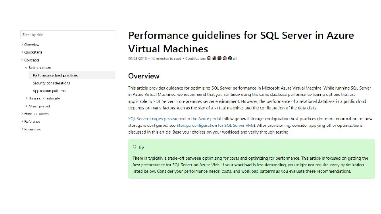Click the fourth contributor avatar
The width and height of the screenshot is (381, 214).
[x=225, y=59]
